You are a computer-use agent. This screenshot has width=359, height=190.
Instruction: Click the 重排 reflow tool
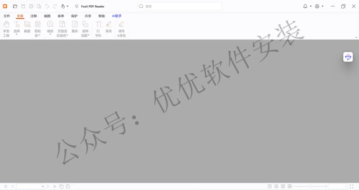(x=75, y=27)
